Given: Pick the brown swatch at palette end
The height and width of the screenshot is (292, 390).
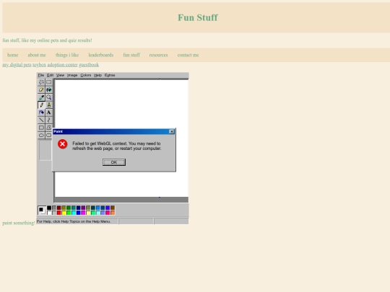Looking at the screenshot, I should pyautogui.click(x=113, y=208).
